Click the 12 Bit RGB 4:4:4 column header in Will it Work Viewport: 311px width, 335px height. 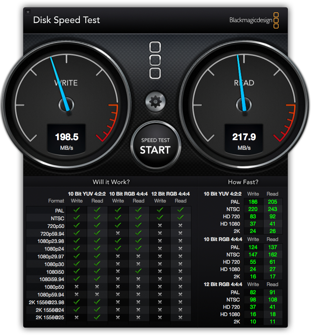pos(170,193)
